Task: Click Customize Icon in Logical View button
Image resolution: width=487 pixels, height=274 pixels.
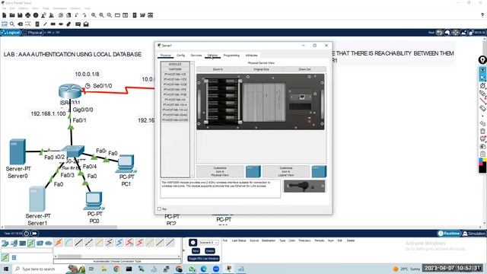Action: (x=286, y=171)
